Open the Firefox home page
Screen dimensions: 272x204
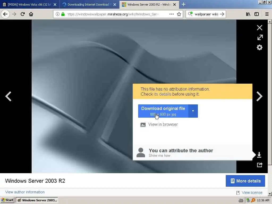tap(31, 14)
